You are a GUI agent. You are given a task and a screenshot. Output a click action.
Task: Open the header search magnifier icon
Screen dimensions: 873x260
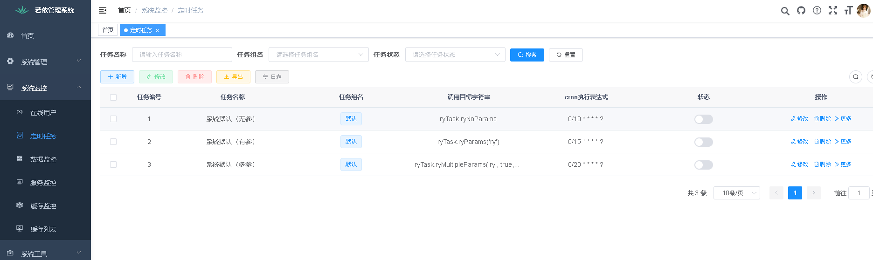[x=785, y=11]
